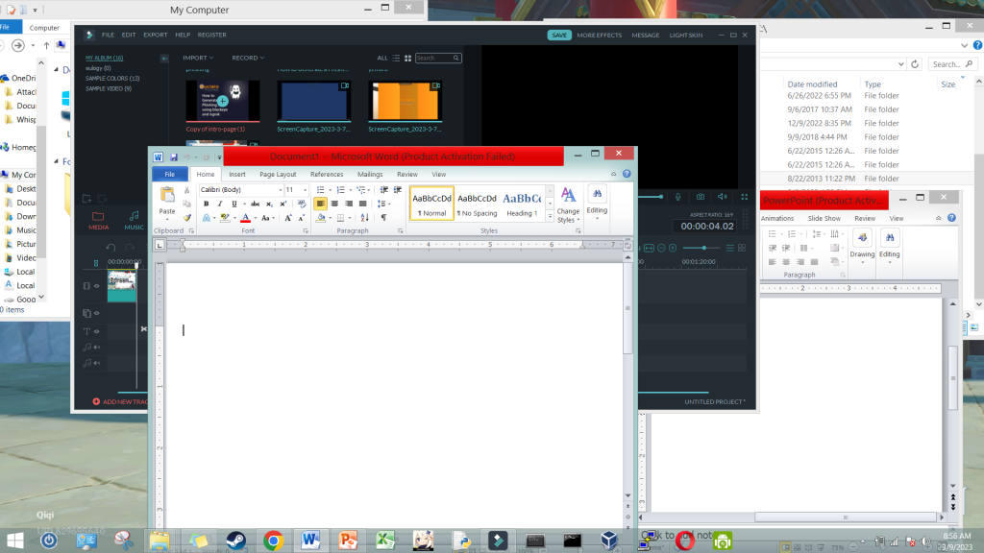This screenshot has height=553, width=984.
Task: Toggle fullscreen preview in the video editor
Action: click(745, 197)
